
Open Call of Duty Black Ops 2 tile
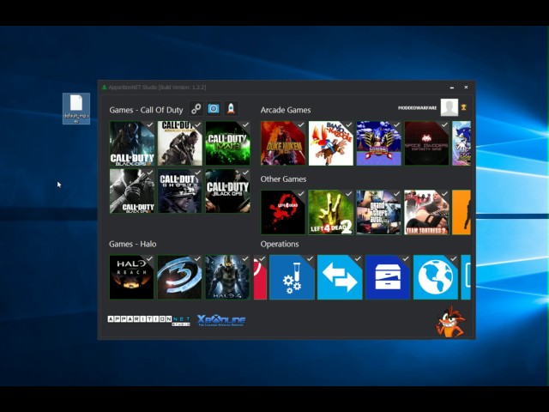point(131,191)
